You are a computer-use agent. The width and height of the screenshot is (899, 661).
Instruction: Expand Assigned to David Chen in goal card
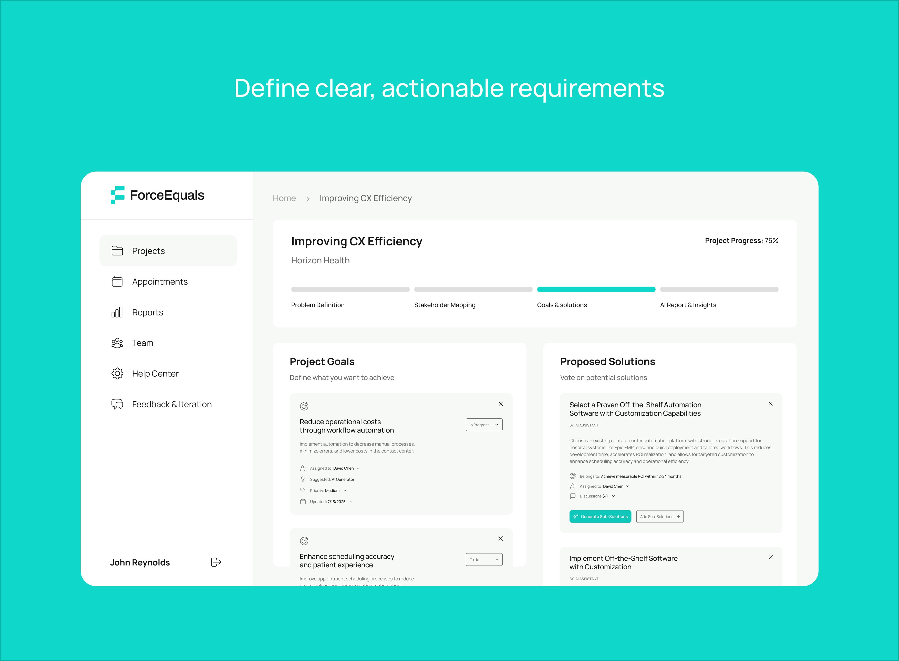(x=358, y=468)
